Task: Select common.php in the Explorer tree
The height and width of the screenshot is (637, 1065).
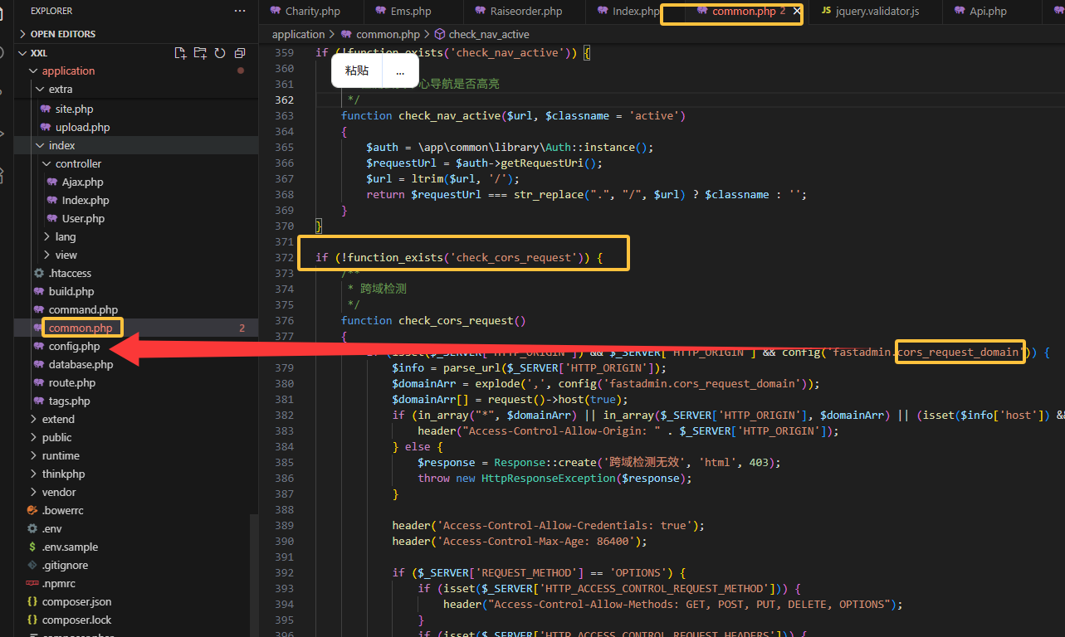Action: 81,328
